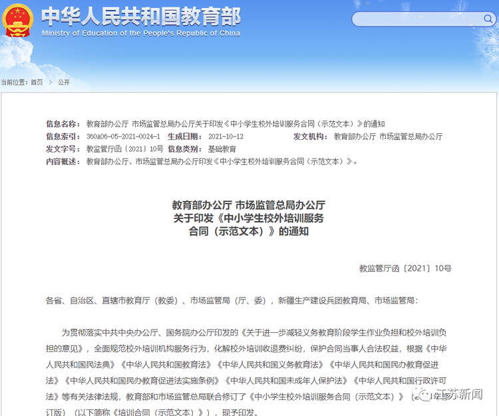The height and width of the screenshot is (416, 499).
Task: Click issuing agency 教育部办公厅 市场监管总局办公厅 value
Action: [389, 136]
